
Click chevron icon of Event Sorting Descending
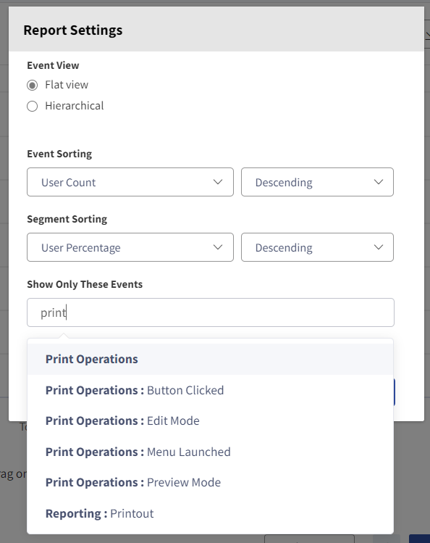click(x=379, y=182)
